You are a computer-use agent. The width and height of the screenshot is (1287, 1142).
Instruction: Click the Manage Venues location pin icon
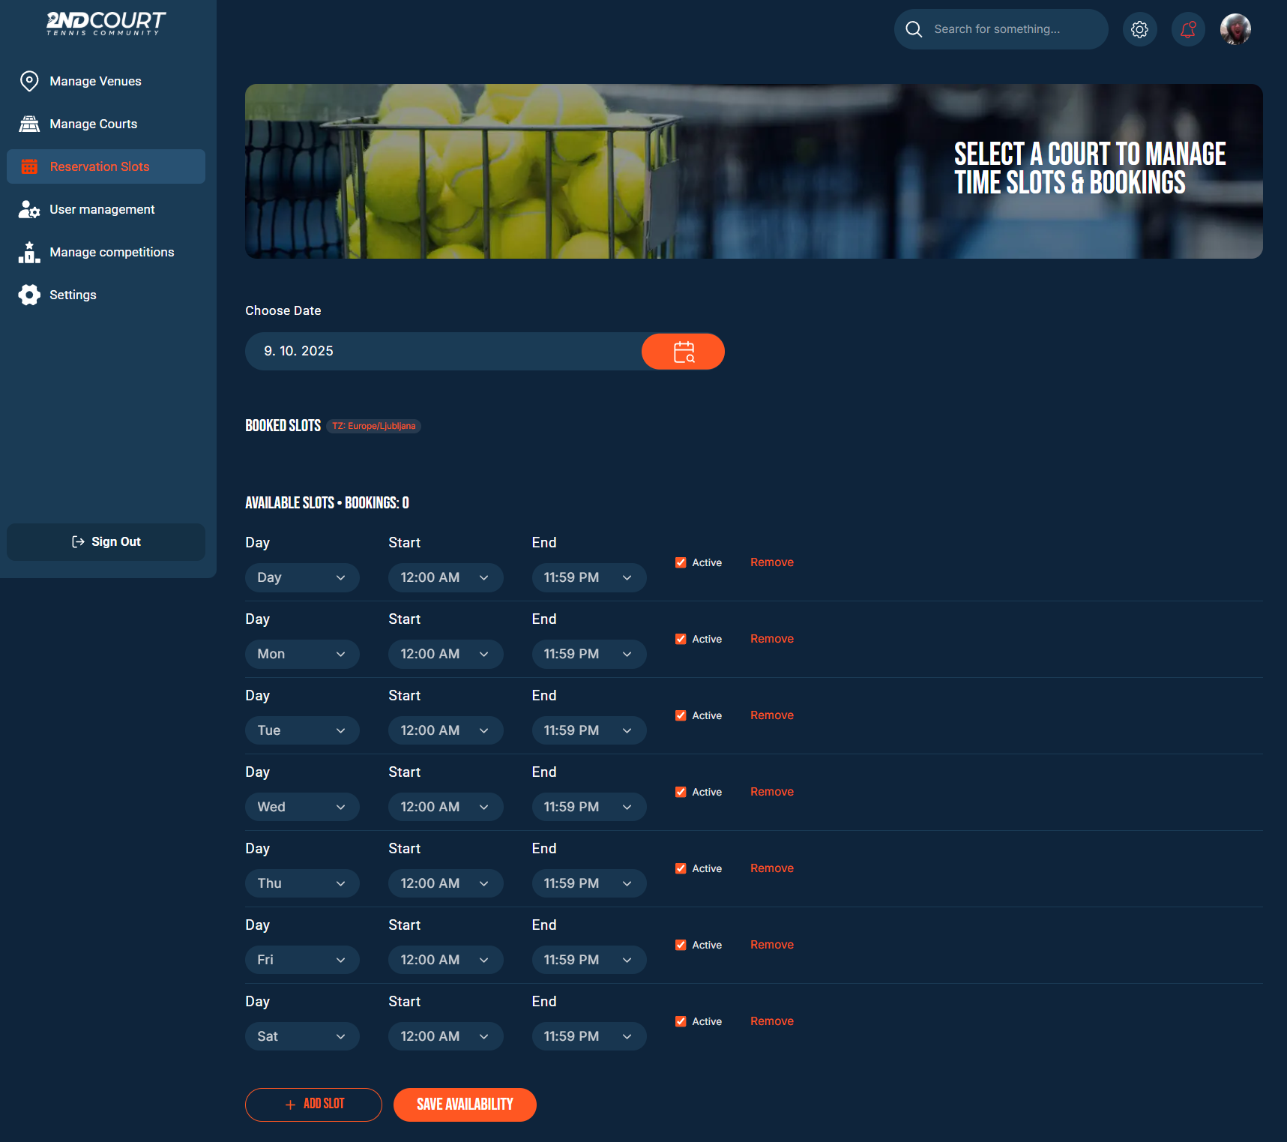29,81
